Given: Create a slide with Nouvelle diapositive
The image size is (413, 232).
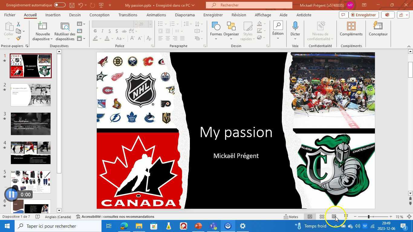Looking at the screenshot, I should click(x=42, y=29).
